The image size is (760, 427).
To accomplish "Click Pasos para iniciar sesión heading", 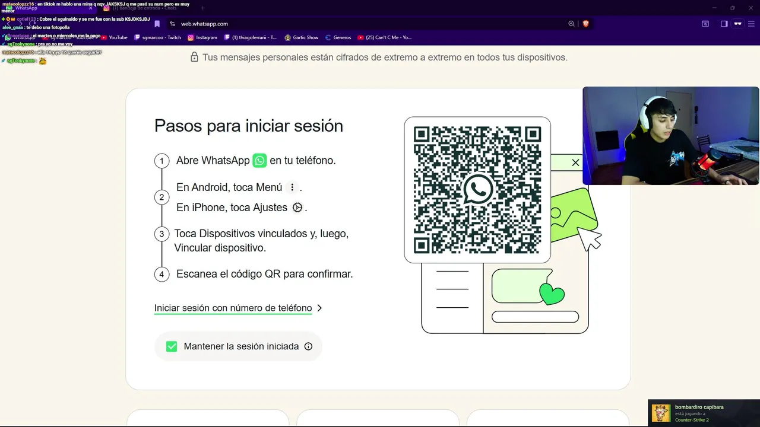I will (249, 126).
